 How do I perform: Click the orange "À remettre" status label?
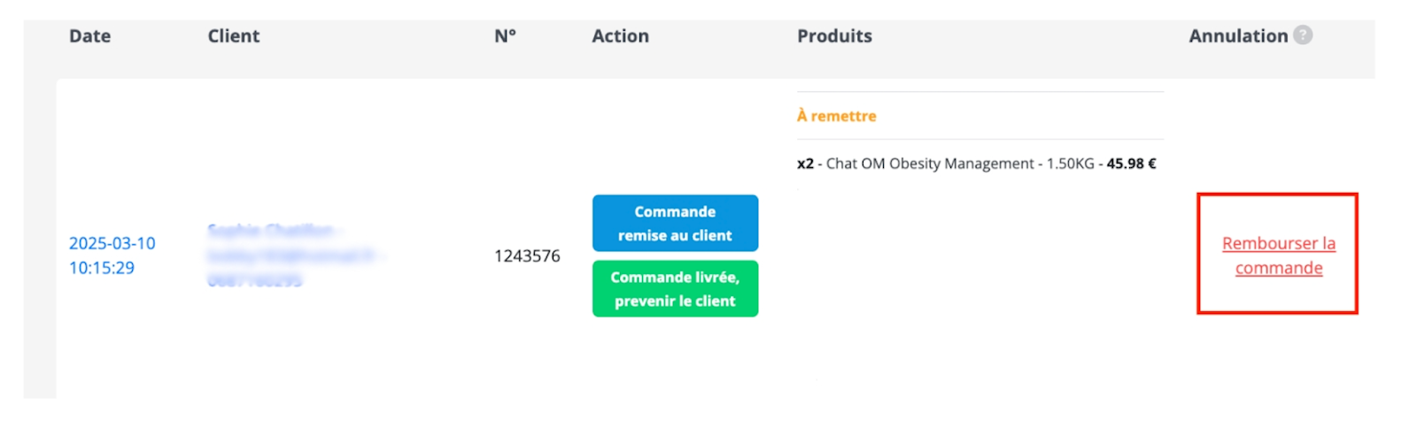836,116
